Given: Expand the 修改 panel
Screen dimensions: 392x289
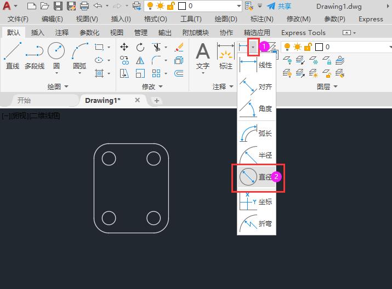Looking at the screenshot, I should coord(152,86).
